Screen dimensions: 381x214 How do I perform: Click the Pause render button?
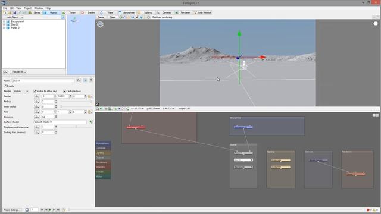tap(101, 17)
